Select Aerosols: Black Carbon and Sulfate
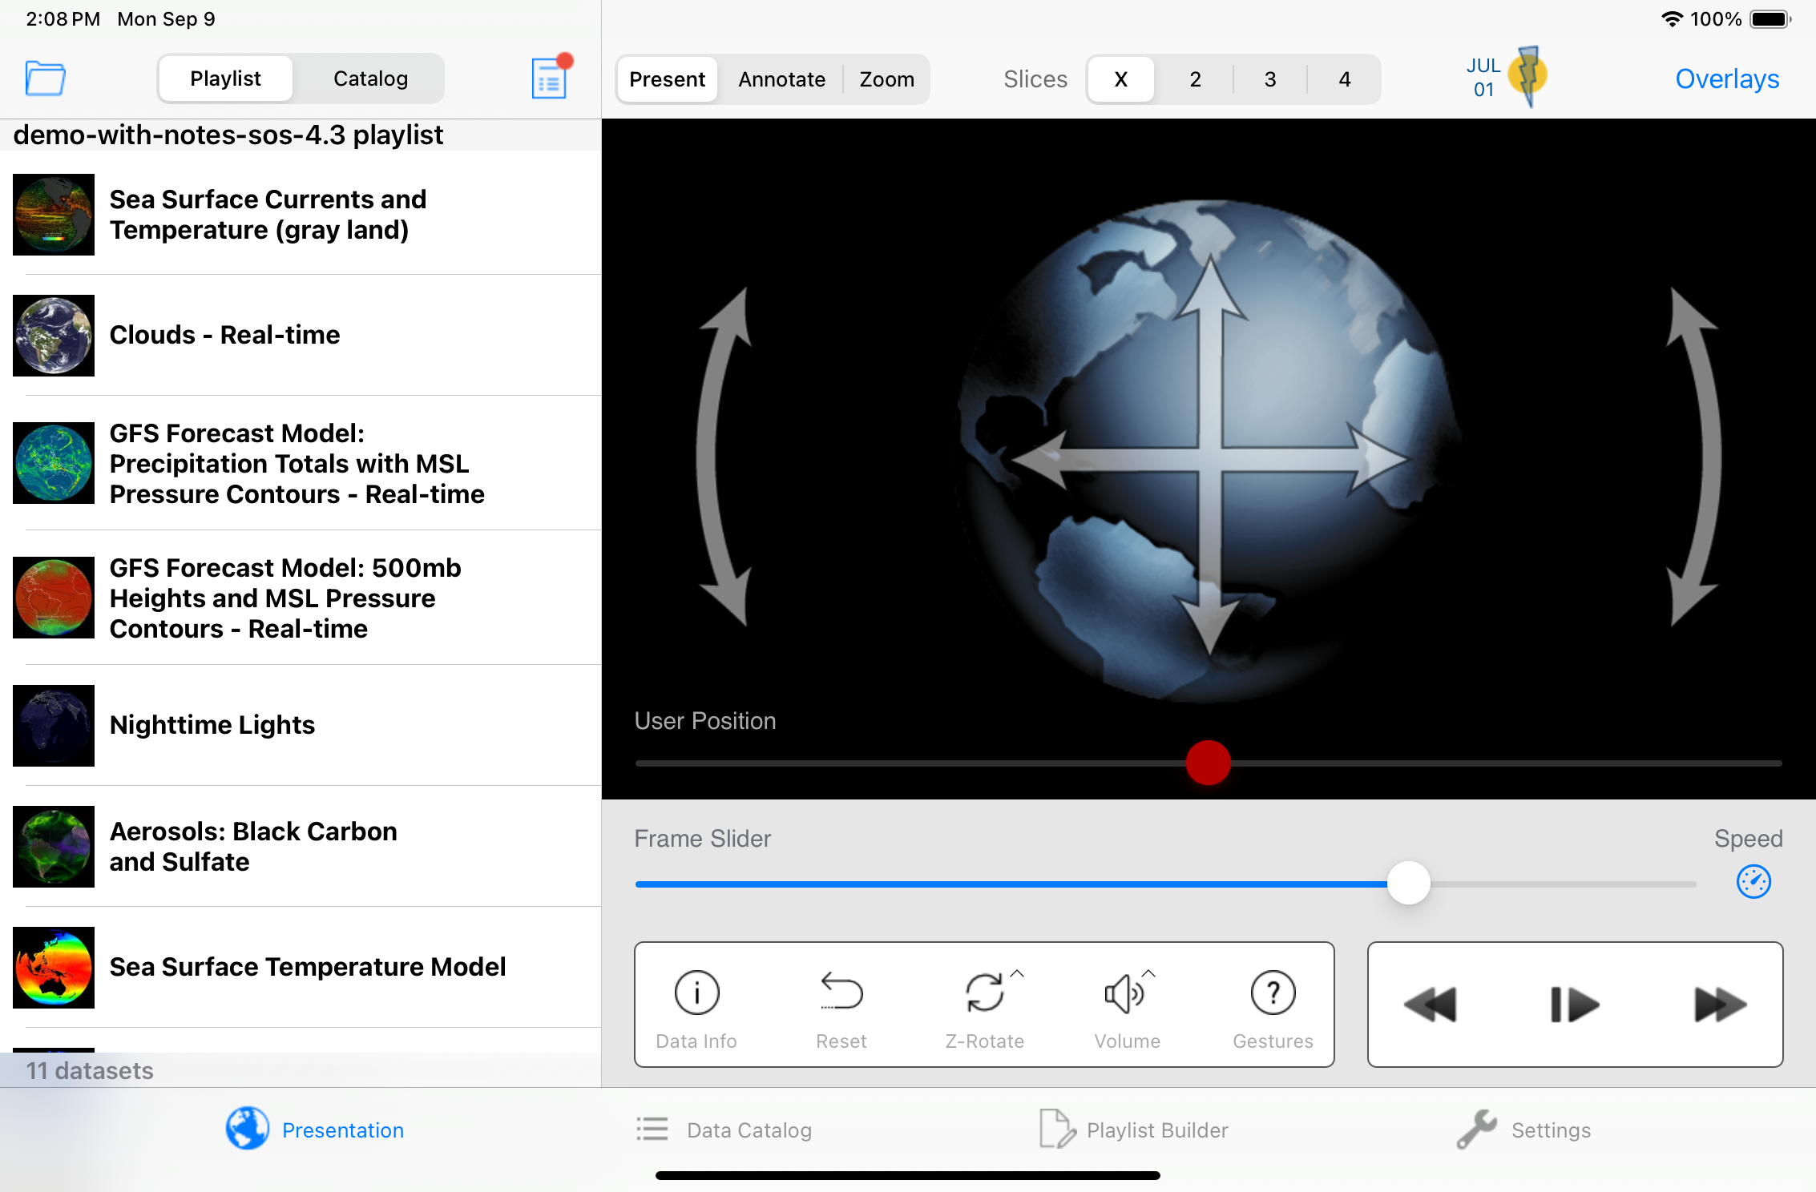Viewport: 1816px width, 1192px height. coord(301,846)
